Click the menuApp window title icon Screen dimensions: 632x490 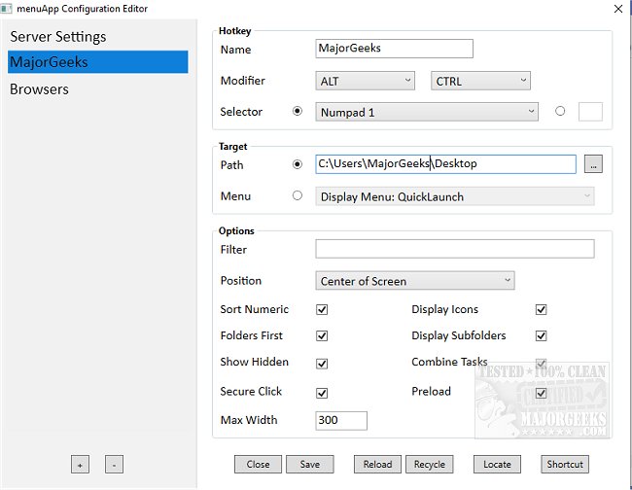pyautogui.click(x=8, y=8)
